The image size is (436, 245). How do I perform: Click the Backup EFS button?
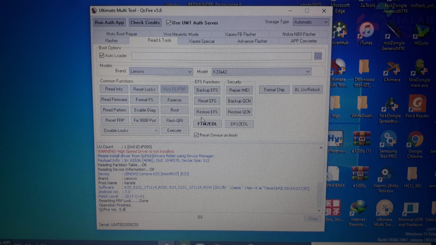(x=207, y=90)
